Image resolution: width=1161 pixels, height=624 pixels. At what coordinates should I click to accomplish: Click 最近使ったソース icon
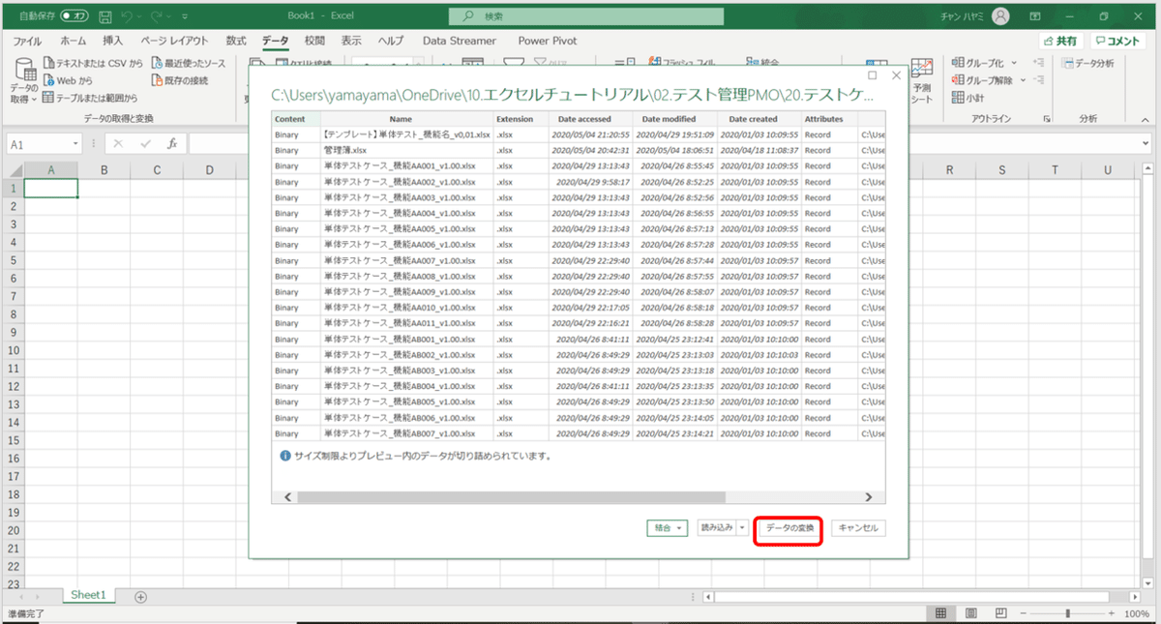pyautogui.click(x=157, y=64)
